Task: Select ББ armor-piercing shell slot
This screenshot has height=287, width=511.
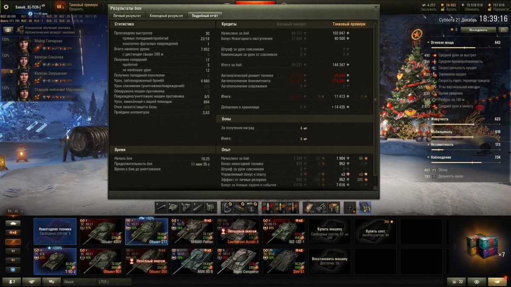Action: (267, 207)
